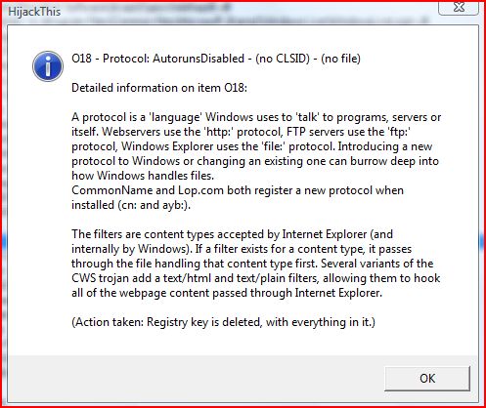Click the gray footer area left of OK
This screenshot has height=408, width=486.
196,379
